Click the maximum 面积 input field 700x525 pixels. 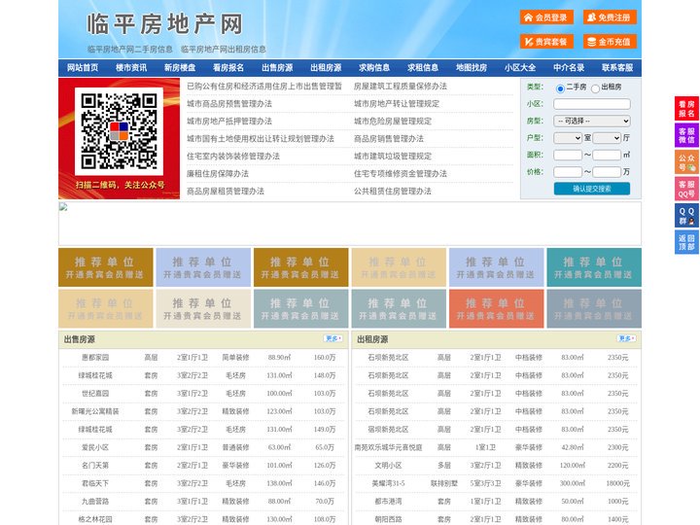[607, 155]
